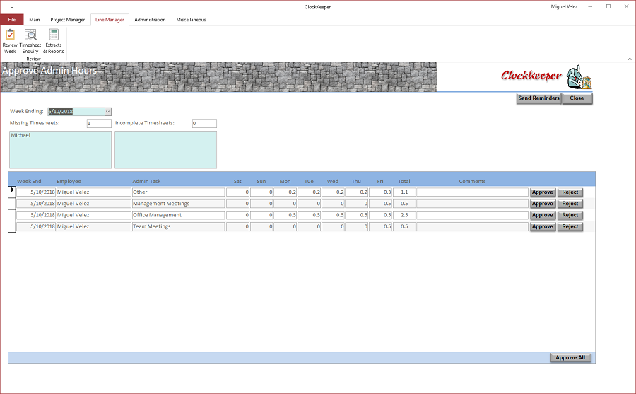Viewport: 636px width, 394px height.
Task: Click the Clockkeeper logo image
Action: pos(546,77)
